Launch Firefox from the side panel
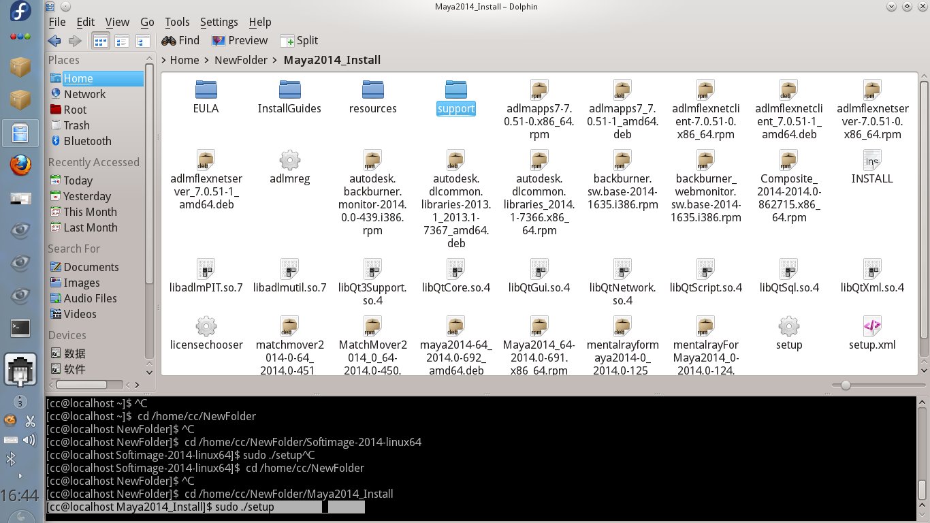The image size is (930, 523). pos(20,165)
